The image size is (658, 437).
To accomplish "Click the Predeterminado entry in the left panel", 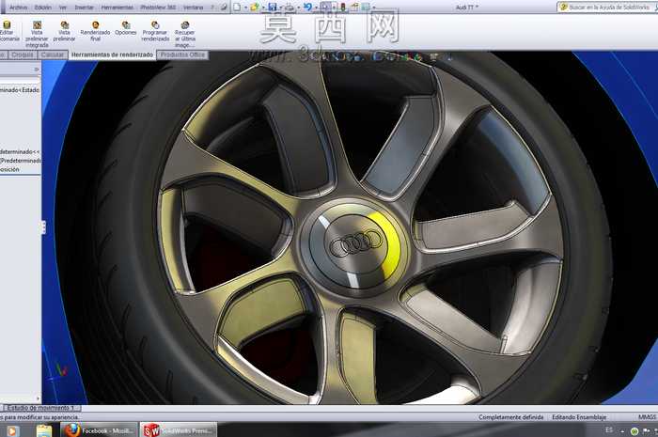I will (x=20, y=161).
